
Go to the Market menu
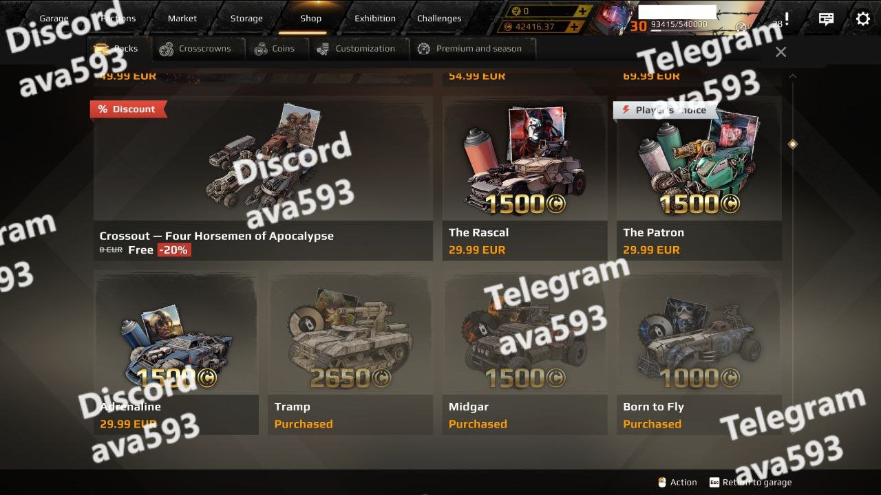[182, 19]
